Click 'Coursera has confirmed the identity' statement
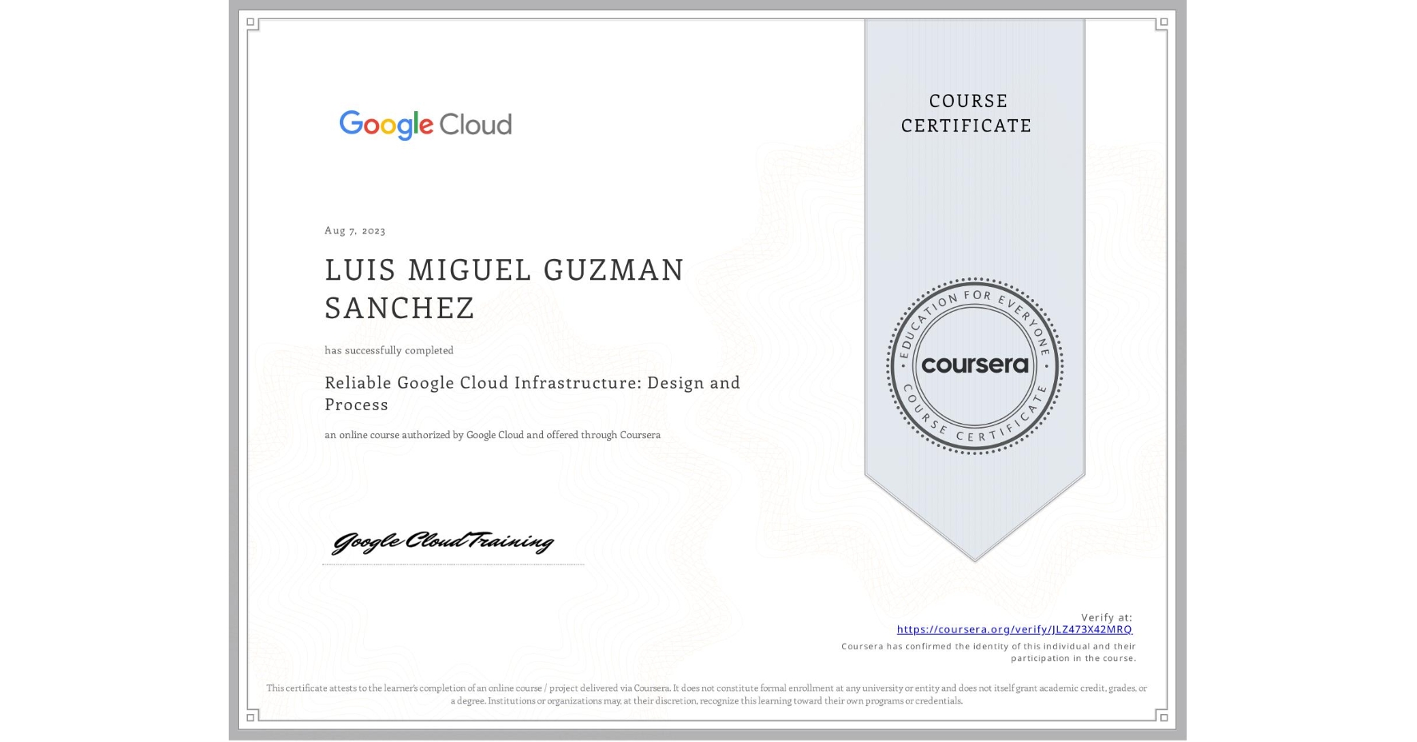The width and height of the screenshot is (1417, 742). click(988, 652)
